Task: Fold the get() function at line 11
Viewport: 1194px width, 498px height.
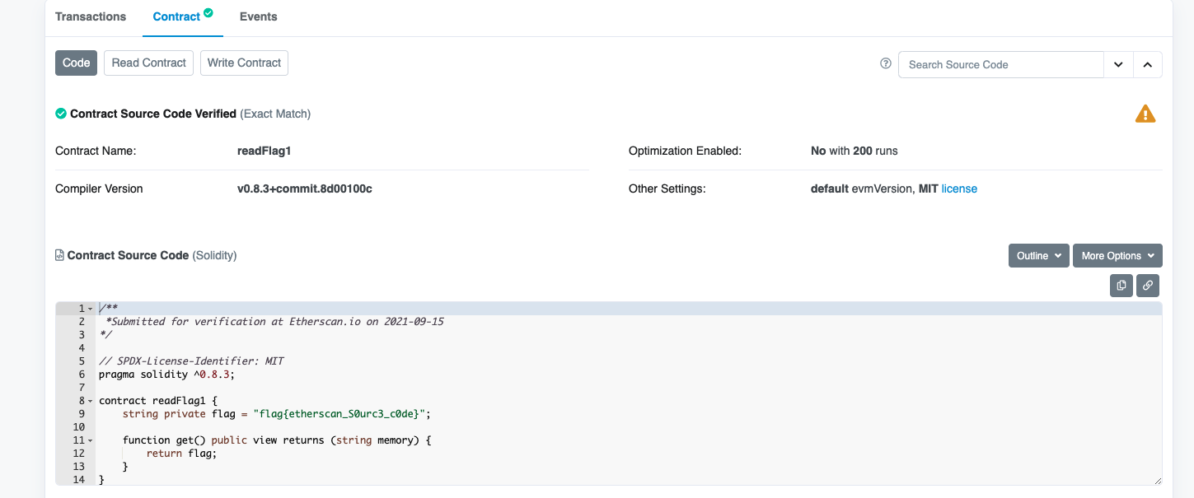Action: tap(91, 440)
